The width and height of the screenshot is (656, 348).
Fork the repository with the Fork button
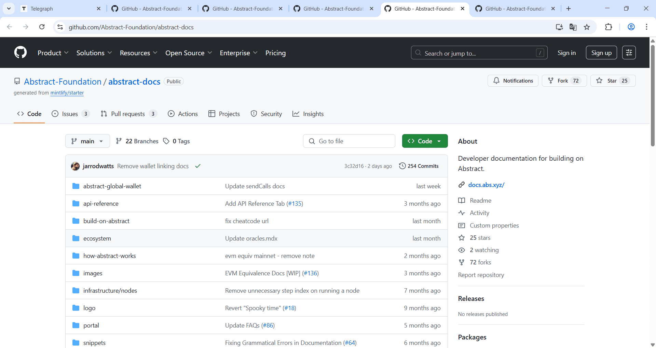(564, 81)
